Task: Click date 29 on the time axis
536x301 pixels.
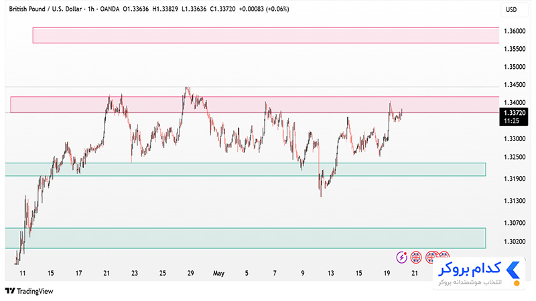Action: pyautogui.click(x=191, y=273)
